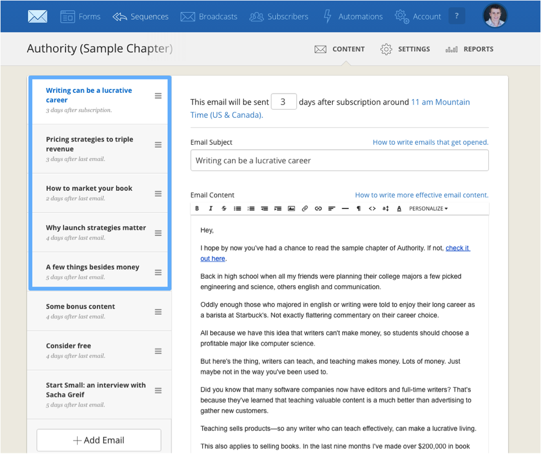Click the Email Subject input field
541x454 pixels.
coord(339,160)
